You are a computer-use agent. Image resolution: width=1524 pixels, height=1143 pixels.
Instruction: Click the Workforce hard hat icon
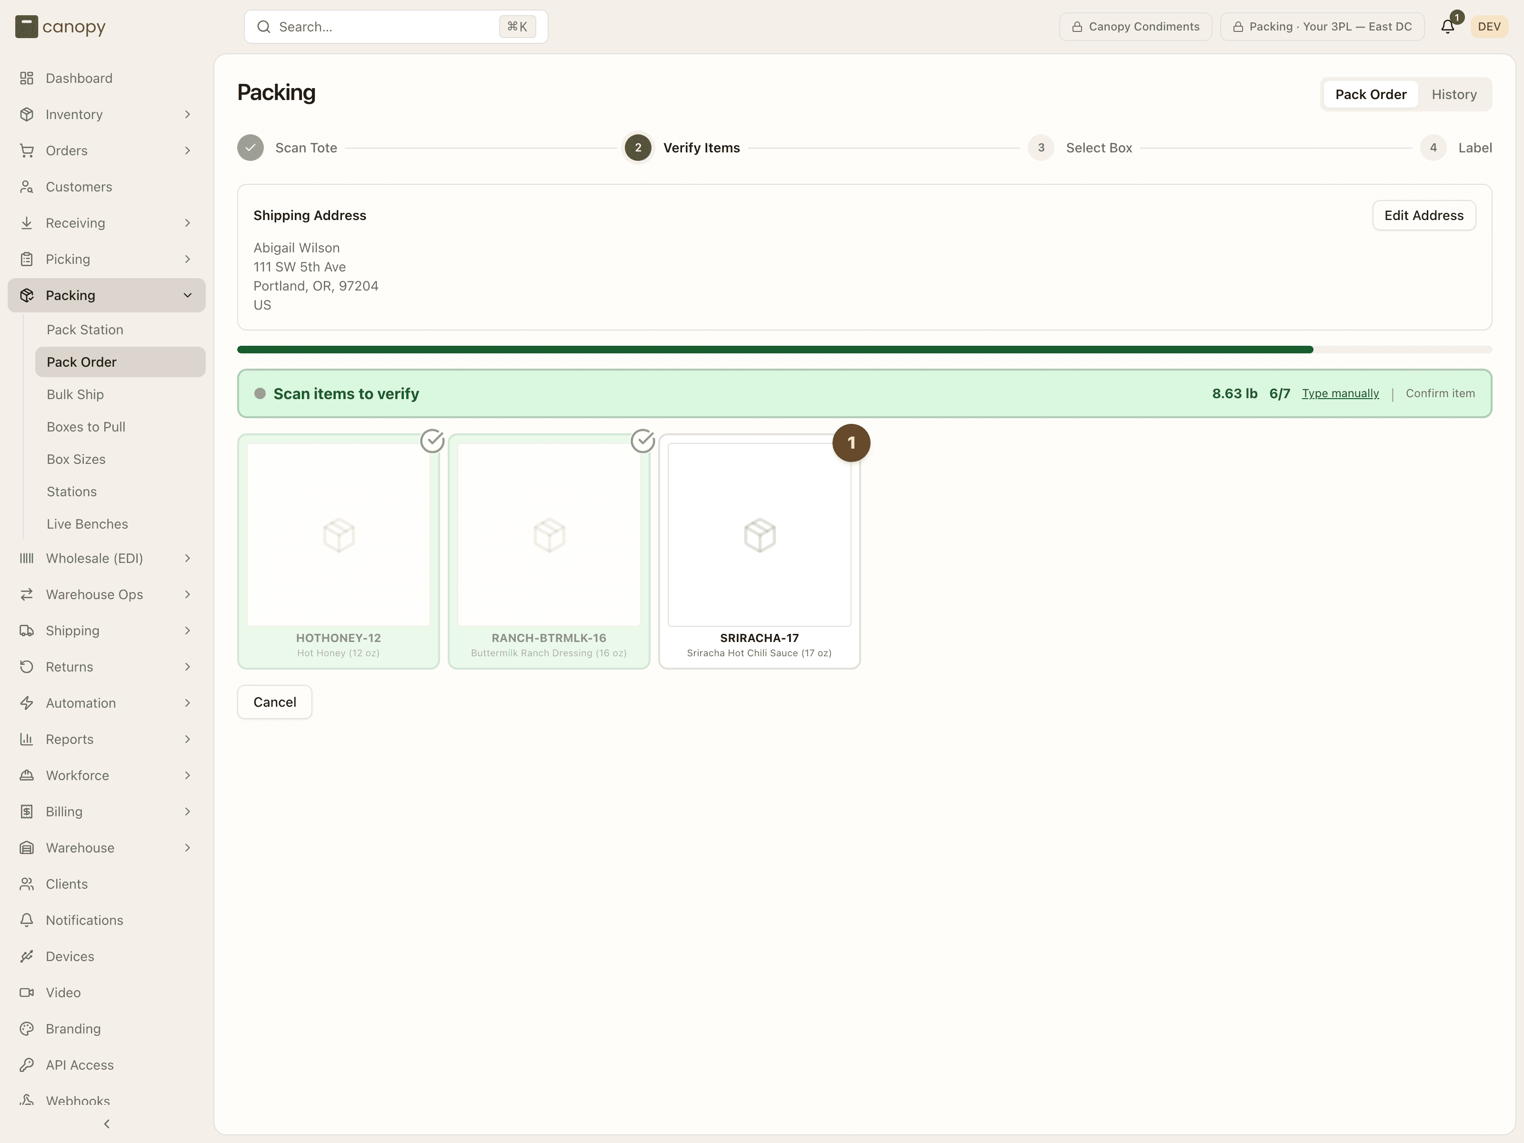click(x=27, y=775)
